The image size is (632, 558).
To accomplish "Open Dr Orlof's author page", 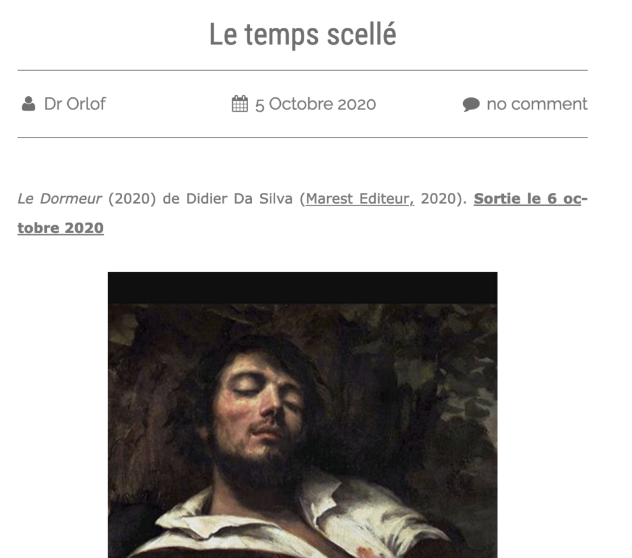I will tap(75, 104).
